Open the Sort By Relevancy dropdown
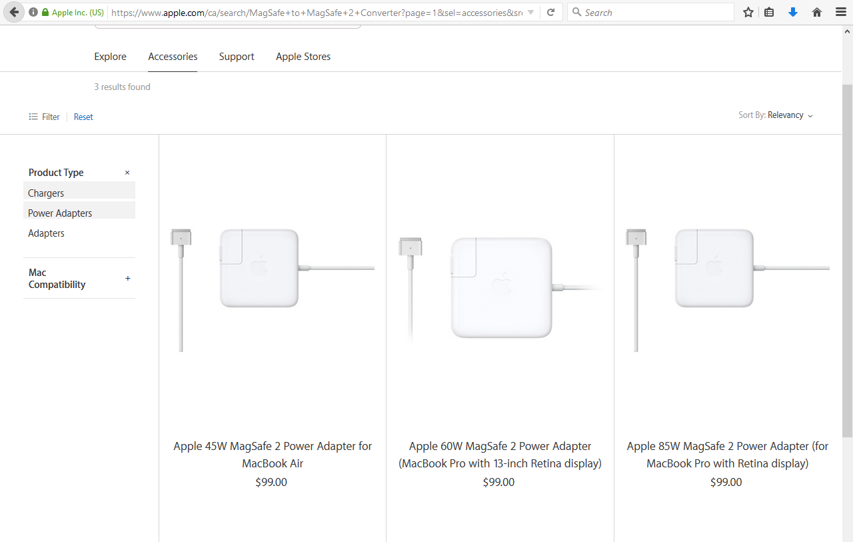 776,115
